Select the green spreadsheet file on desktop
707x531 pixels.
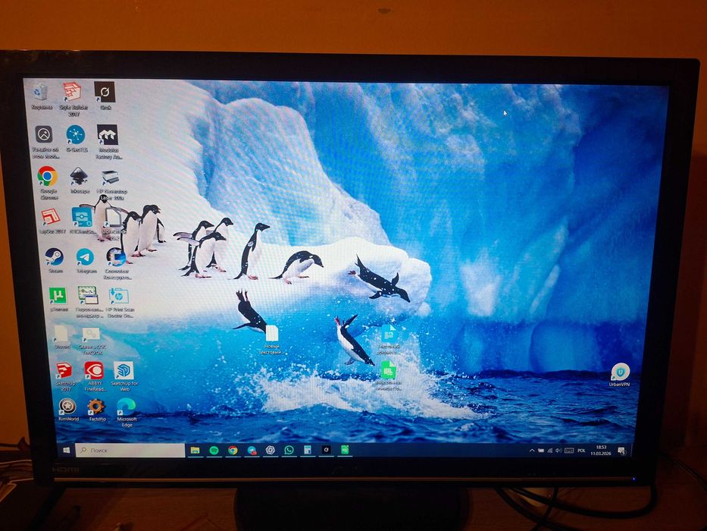tap(388, 375)
